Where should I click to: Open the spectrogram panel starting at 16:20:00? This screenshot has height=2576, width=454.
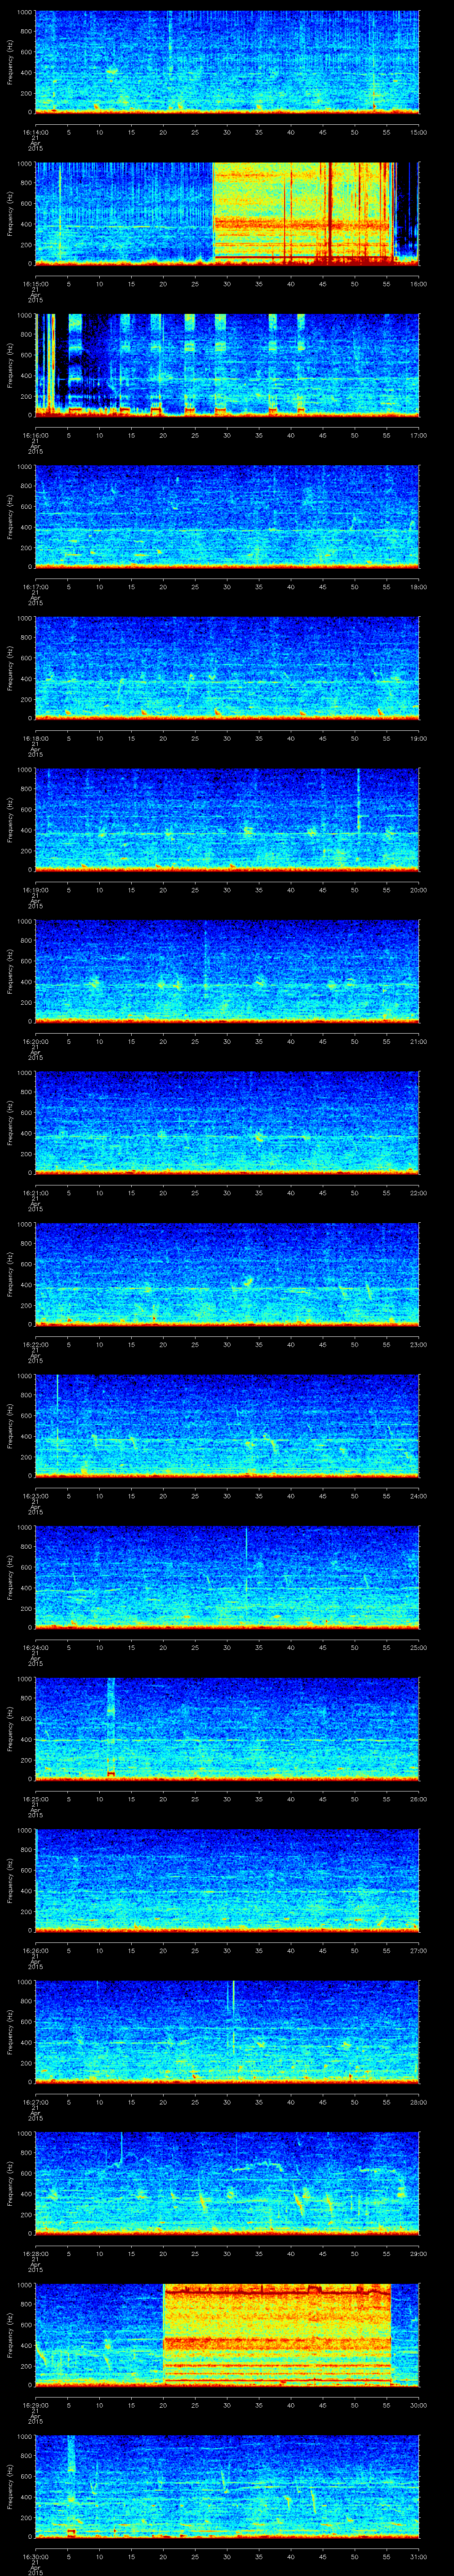pyautogui.click(x=227, y=971)
